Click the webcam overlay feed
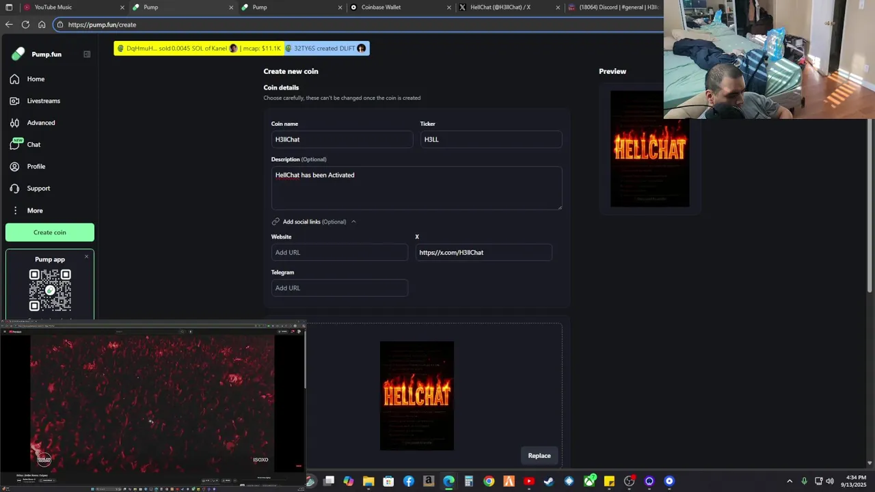This screenshot has width=875, height=492. 769,59
